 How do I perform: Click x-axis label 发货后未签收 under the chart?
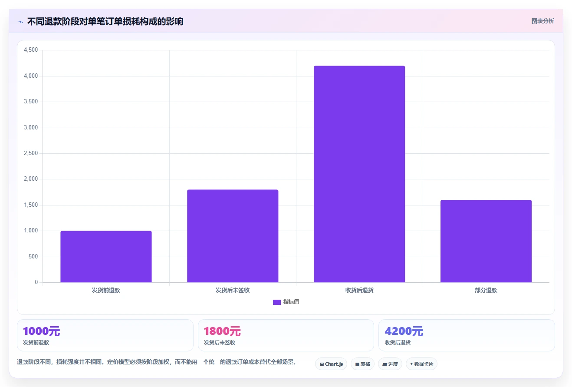(233, 290)
